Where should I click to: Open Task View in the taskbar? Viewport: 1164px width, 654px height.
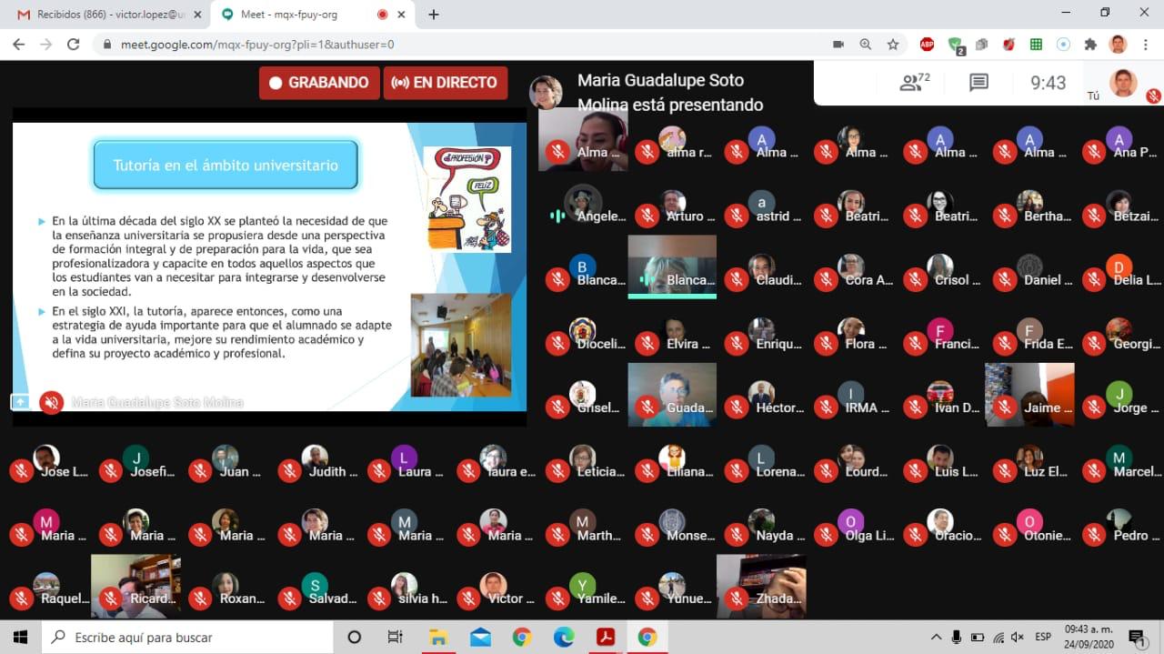tap(396, 637)
